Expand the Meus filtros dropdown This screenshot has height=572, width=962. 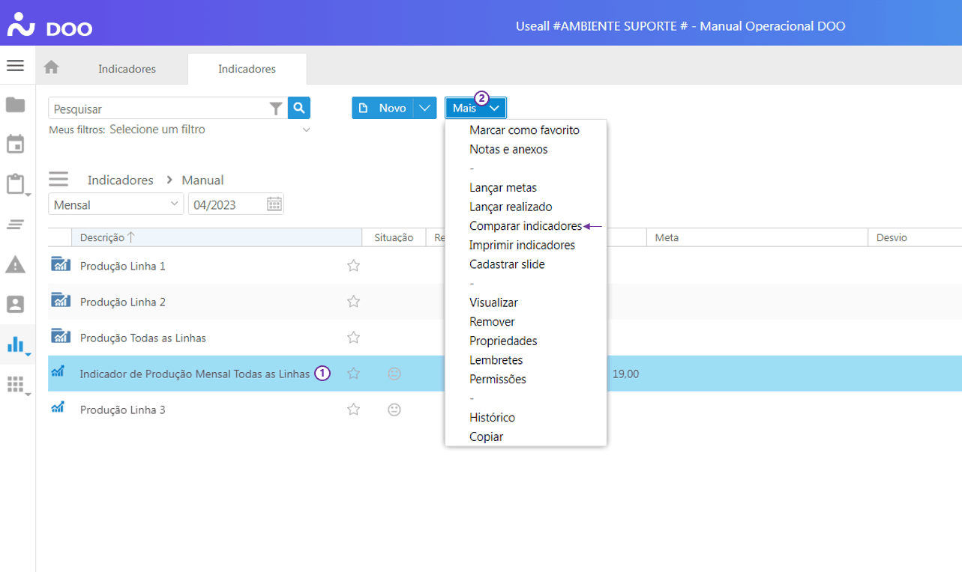[x=306, y=130]
